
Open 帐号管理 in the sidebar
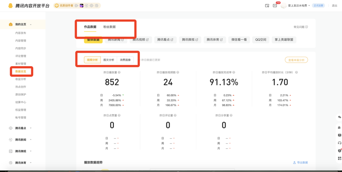(21, 118)
